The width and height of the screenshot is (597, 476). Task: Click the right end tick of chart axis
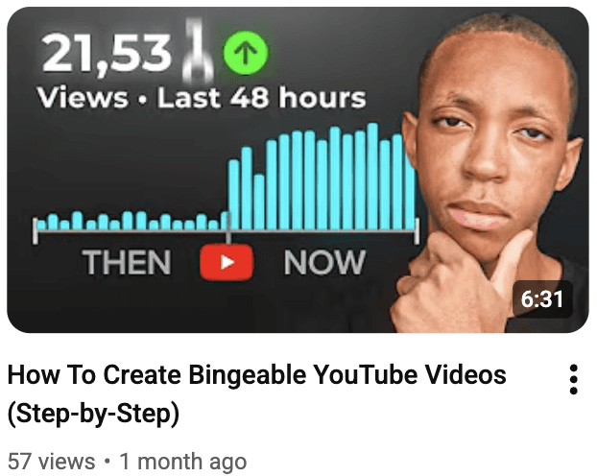coord(417,231)
